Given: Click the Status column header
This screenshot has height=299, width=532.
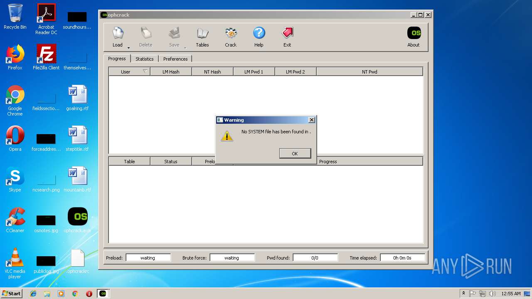Looking at the screenshot, I should [x=171, y=162].
